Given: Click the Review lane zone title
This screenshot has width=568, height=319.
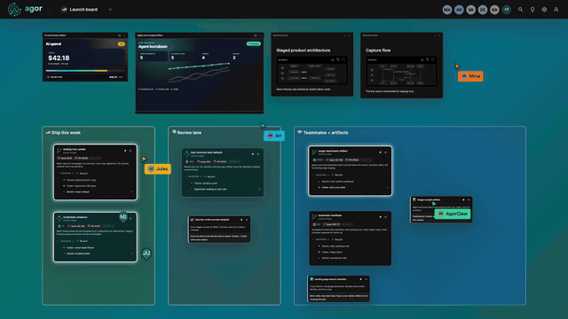Looking at the screenshot, I should (189, 133).
